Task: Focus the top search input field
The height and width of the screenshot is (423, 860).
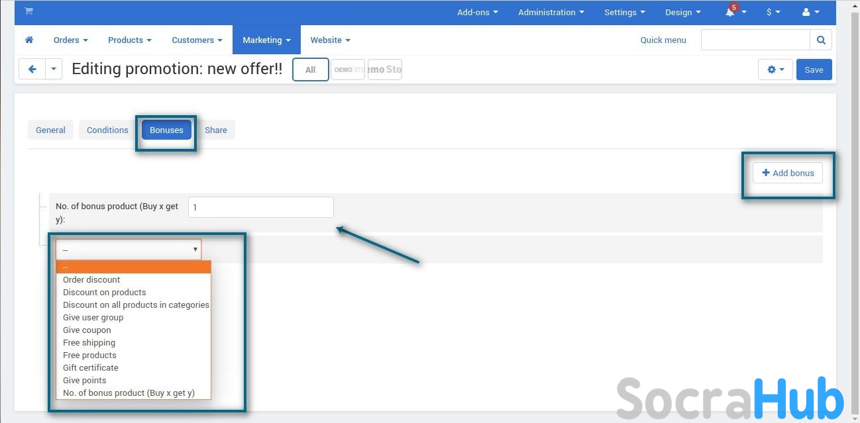Action: pos(755,40)
